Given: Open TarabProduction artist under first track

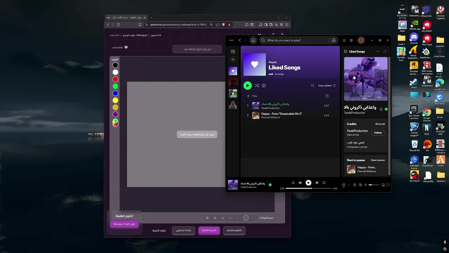Looking at the screenshot, I should 270,108.
